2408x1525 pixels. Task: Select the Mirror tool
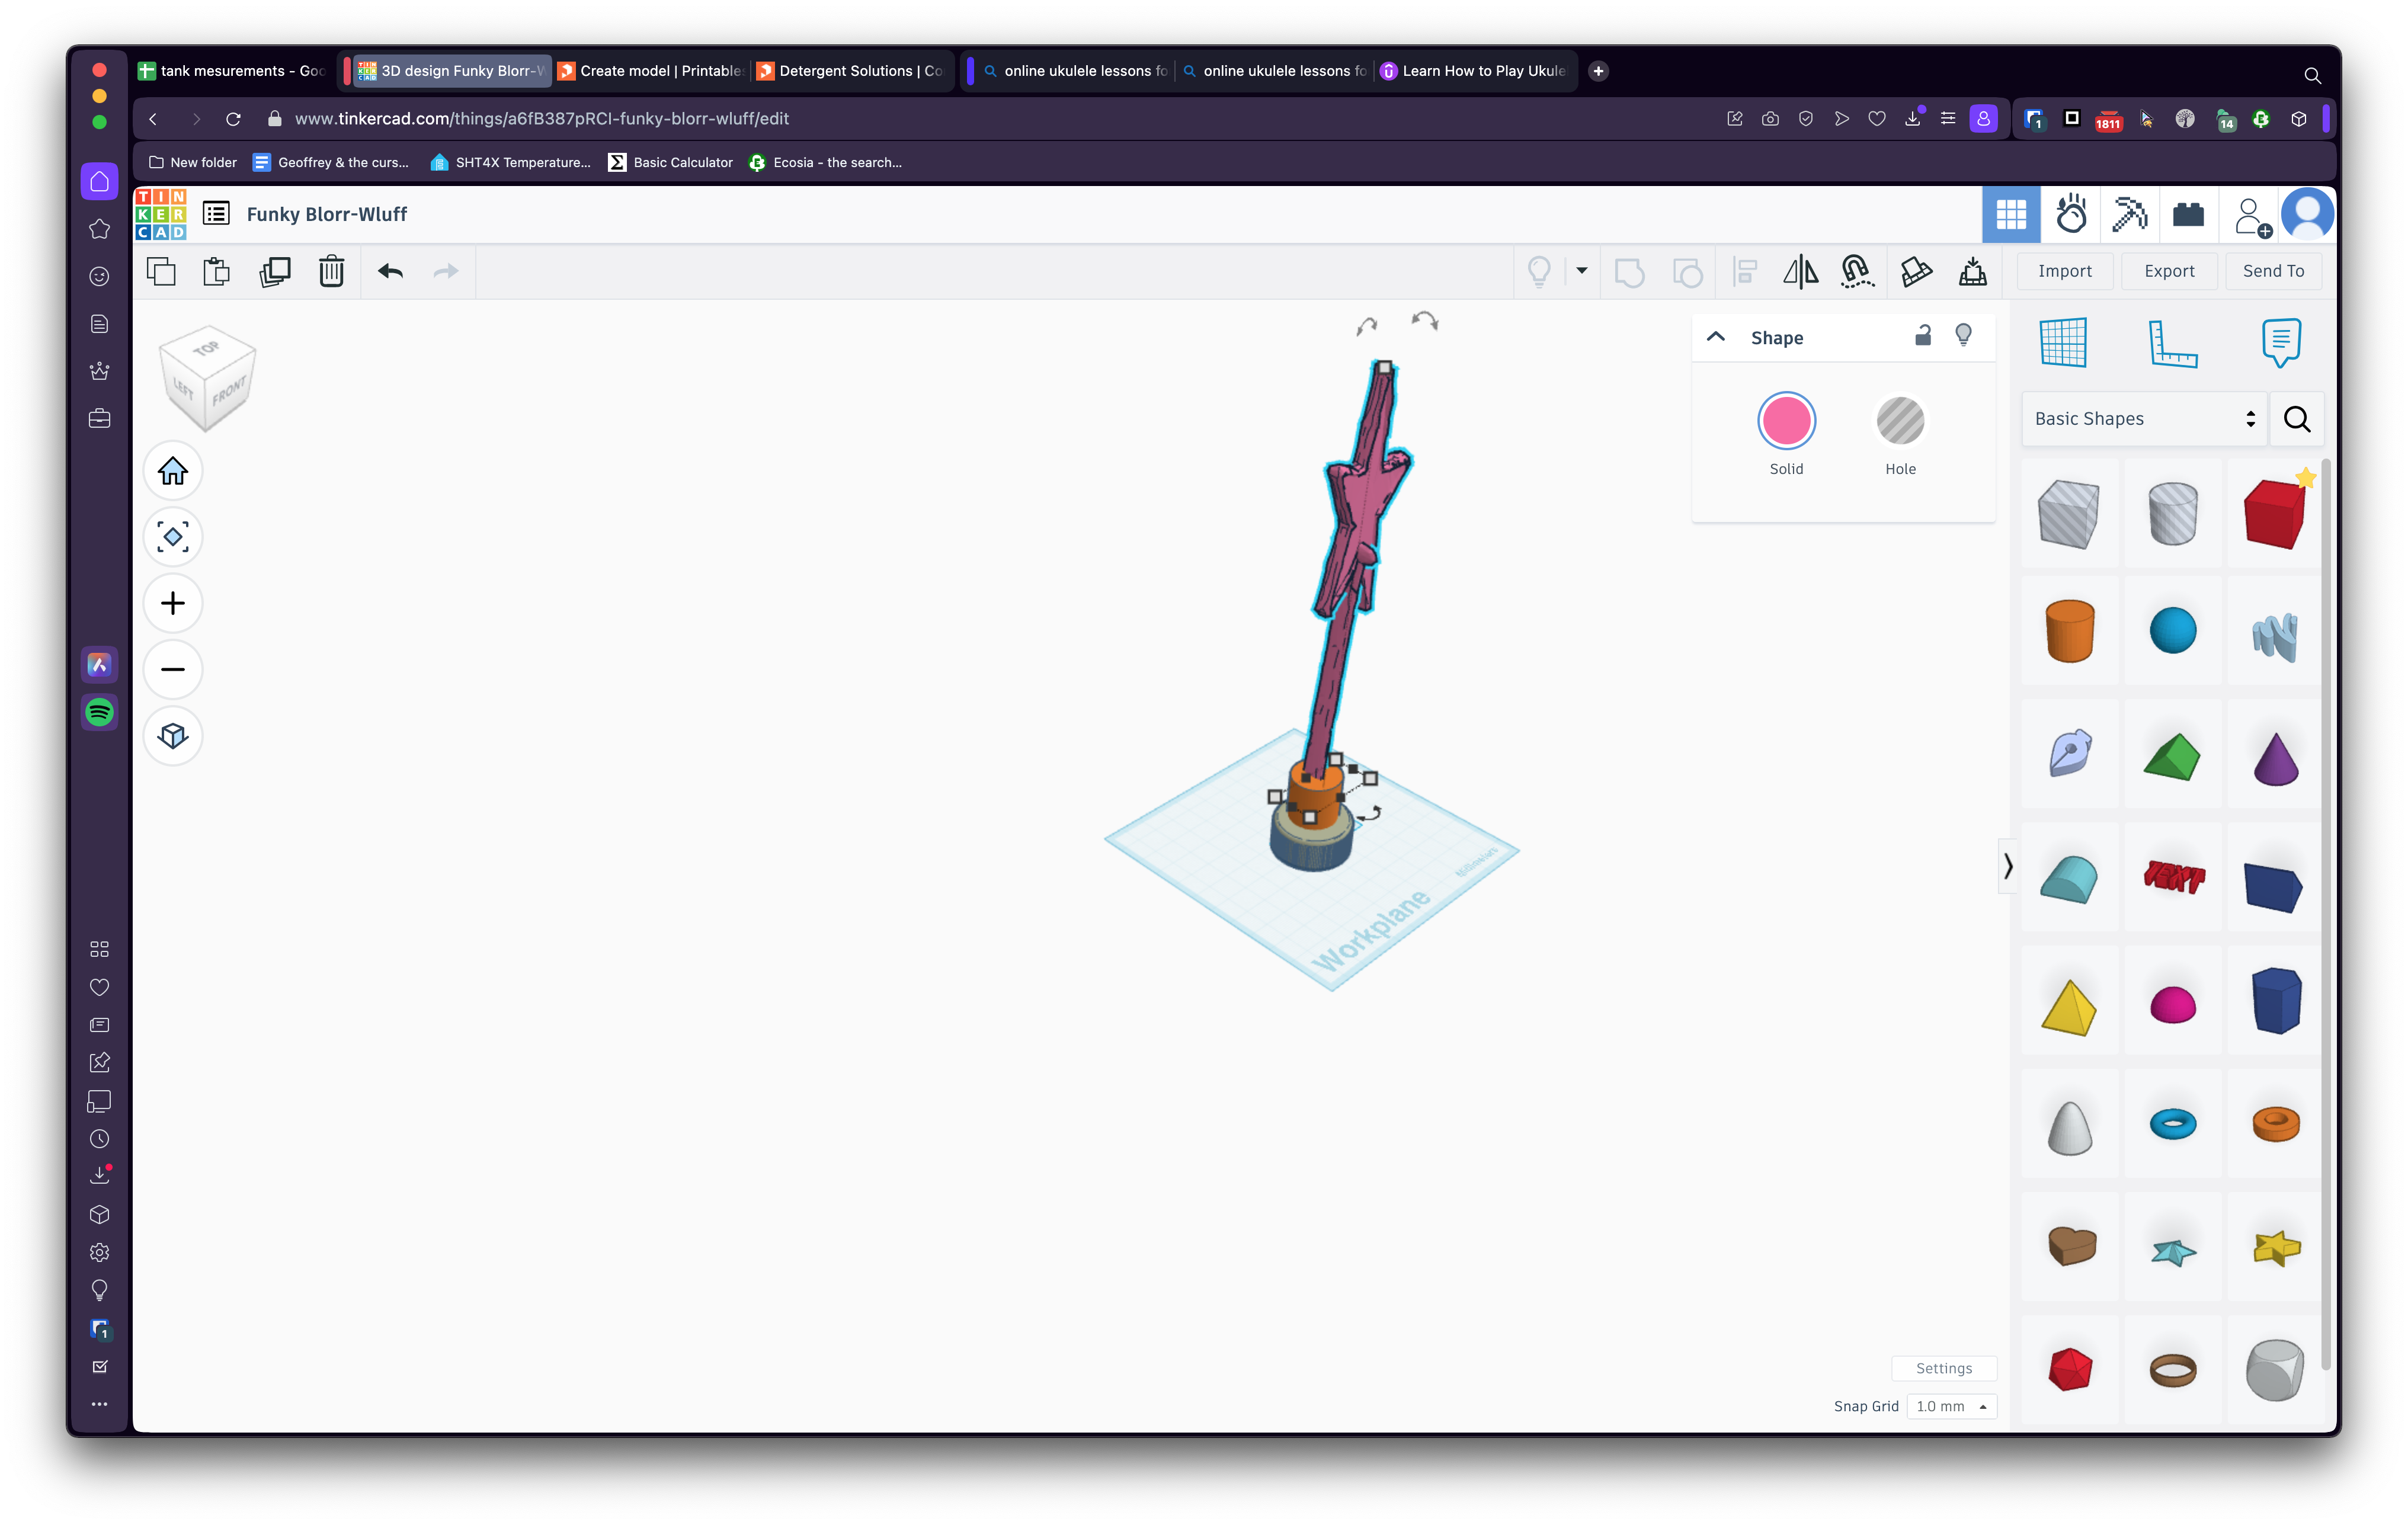[x=1800, y=271]
